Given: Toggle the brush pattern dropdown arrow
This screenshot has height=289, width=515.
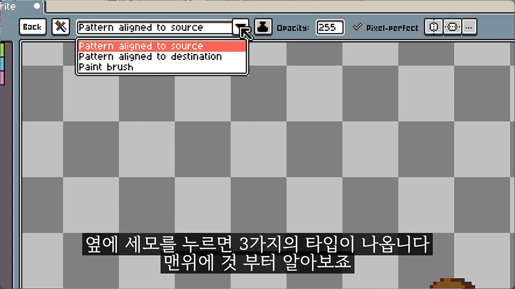Looking at the screenshot, I should coord(241,27).
